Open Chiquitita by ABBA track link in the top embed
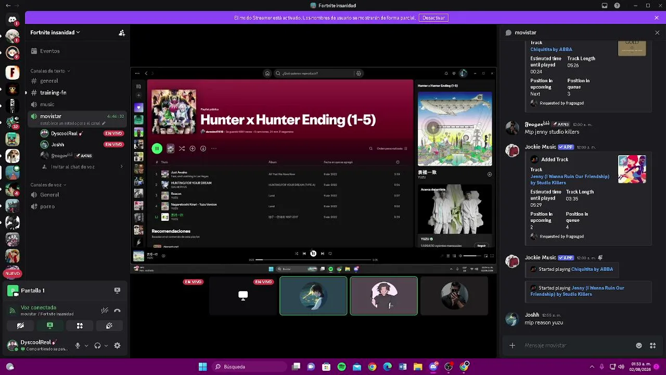The width and height of the screenshot is (666, 375). point(551,49)
